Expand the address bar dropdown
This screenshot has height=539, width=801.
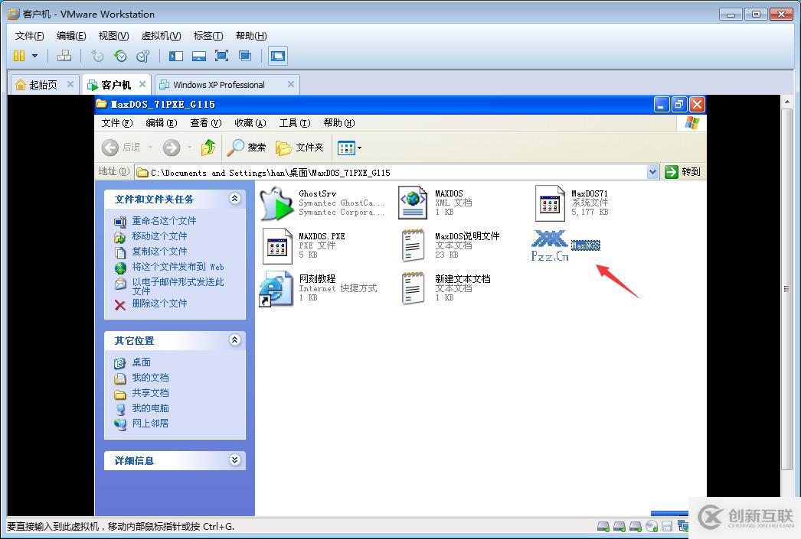(x=652, y=172)
